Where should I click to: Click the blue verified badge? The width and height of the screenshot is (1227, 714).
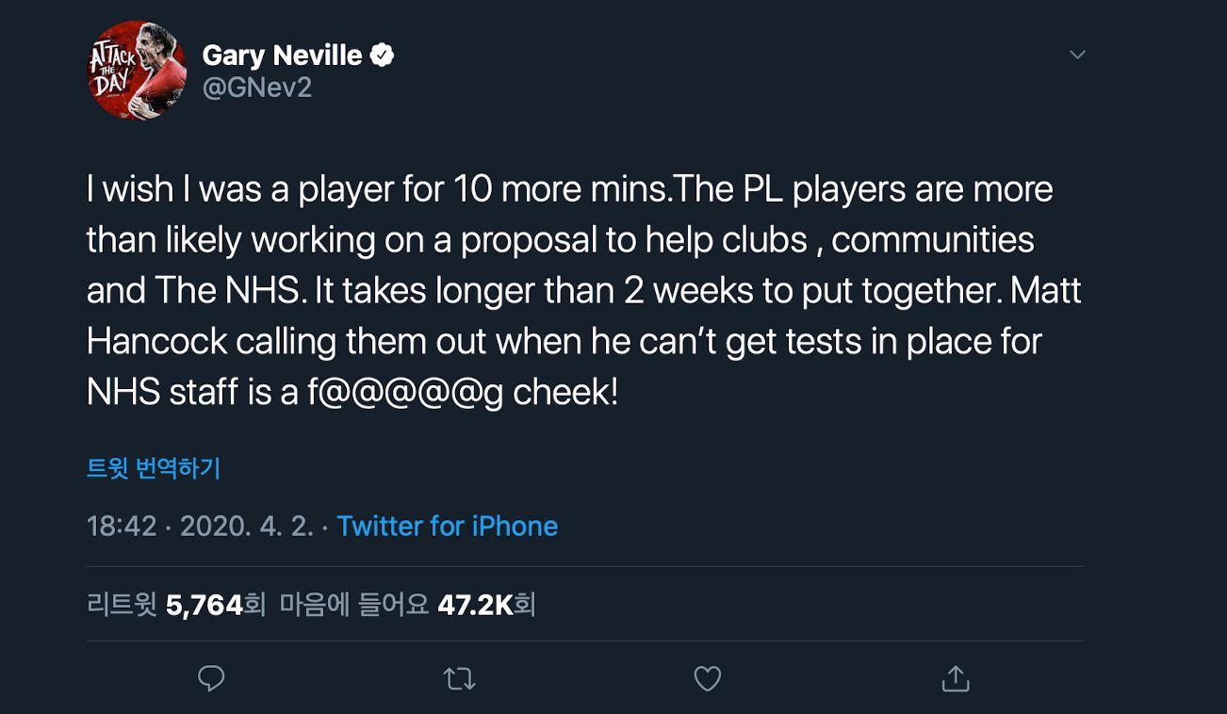(382, 56)
